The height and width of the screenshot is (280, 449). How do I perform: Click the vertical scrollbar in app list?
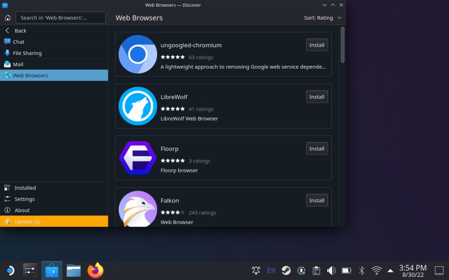343,45
